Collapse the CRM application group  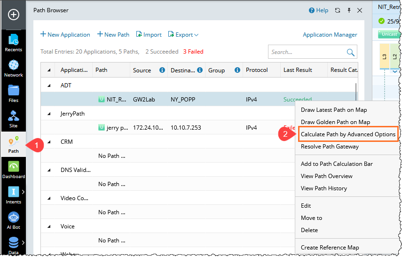[49, 142]
